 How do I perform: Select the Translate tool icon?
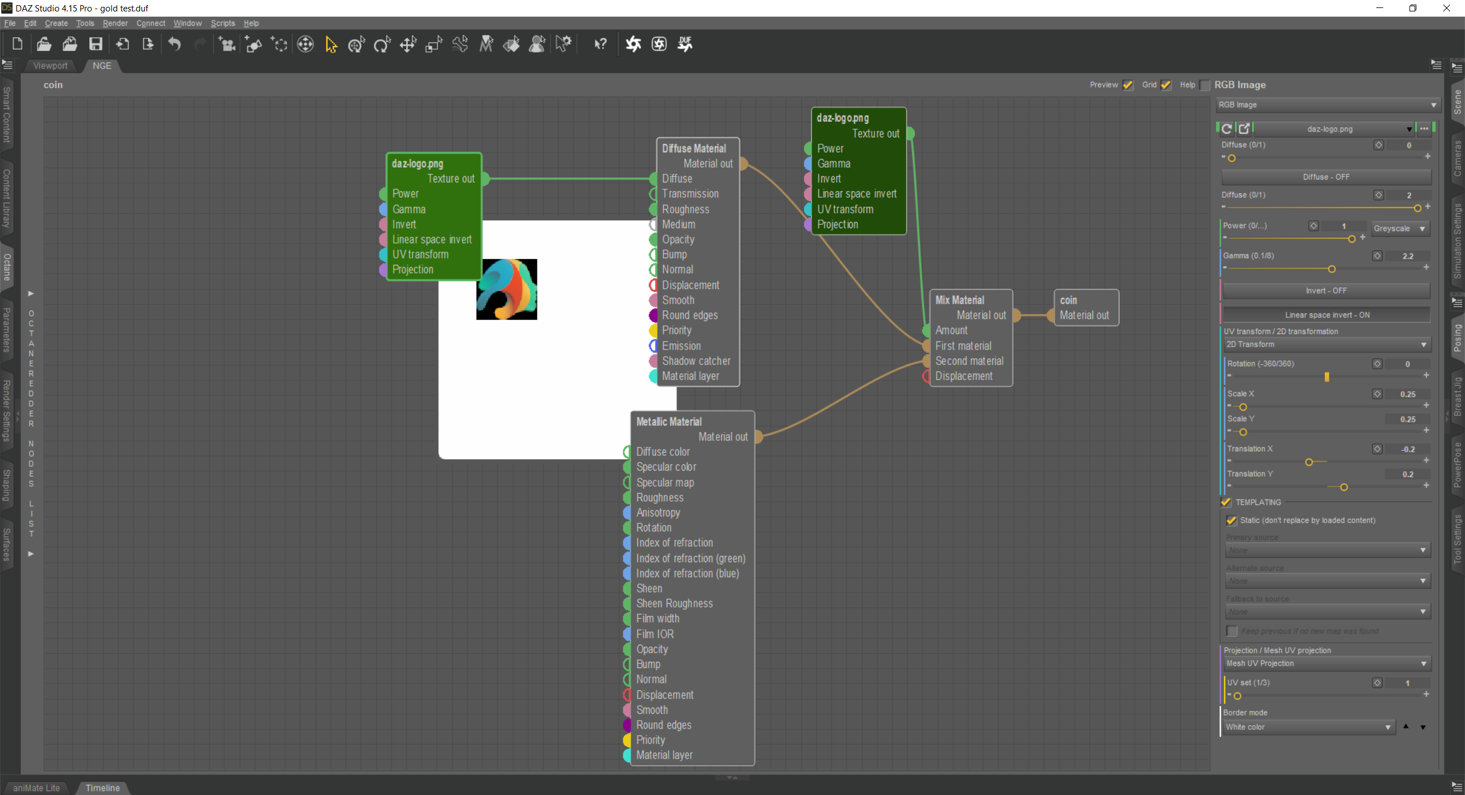tap(408, 44)
